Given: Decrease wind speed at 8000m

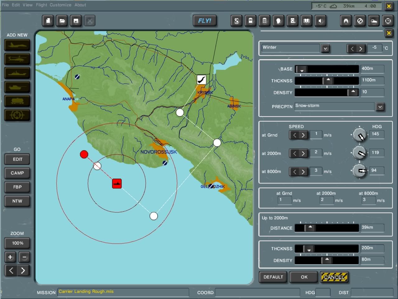Looking at the screenshot, I should 294,172.
